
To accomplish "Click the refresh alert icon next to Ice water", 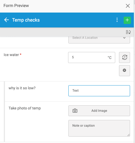I will click(x=125, y=57).
